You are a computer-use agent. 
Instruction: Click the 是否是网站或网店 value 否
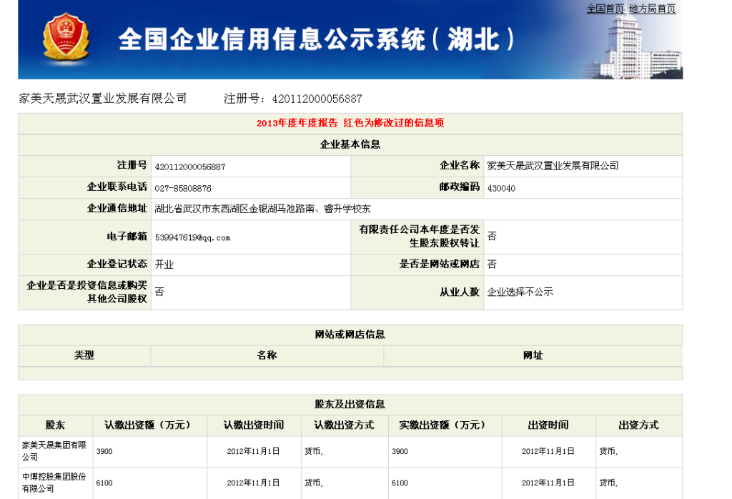coord(492,265)
